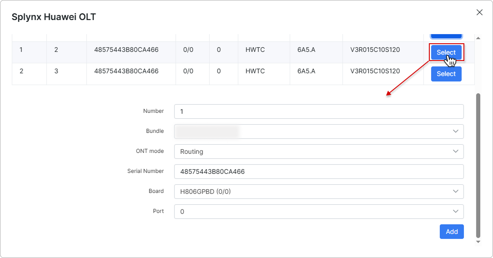Close the Splynx Huawei OLT dialog
493x258 pixels.
coord(479,12)
